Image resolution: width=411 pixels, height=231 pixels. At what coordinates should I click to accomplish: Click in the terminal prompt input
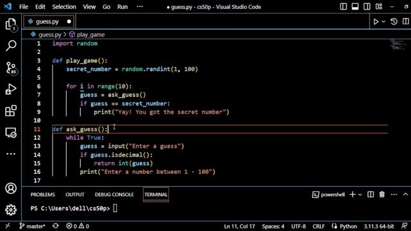(x=115, y=209)
